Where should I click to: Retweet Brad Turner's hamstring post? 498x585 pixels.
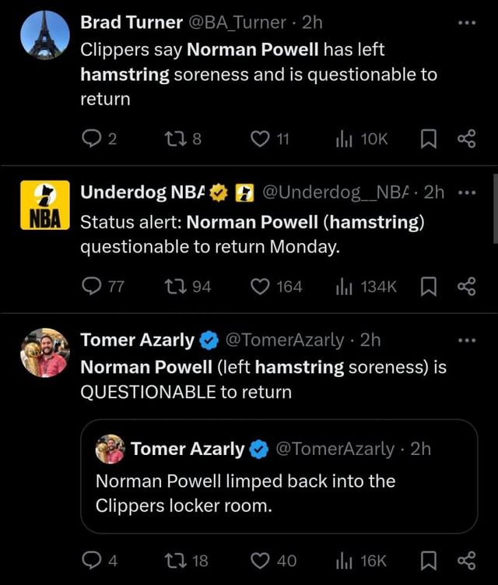176,139
